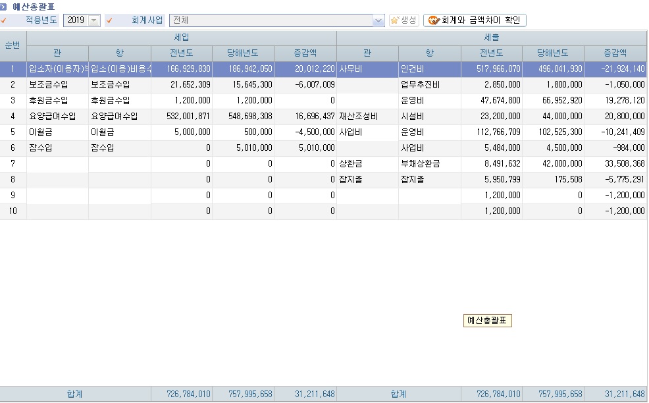Click the 23,200,000 전년도 cell
The image size is (649, 403).
492,117
